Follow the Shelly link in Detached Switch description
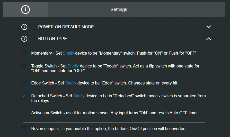 [x=79, y=96]
